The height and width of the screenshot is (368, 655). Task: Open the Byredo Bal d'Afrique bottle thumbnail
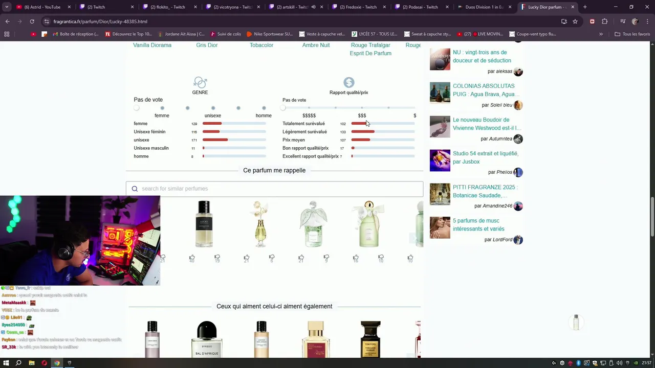click(207, 338)
